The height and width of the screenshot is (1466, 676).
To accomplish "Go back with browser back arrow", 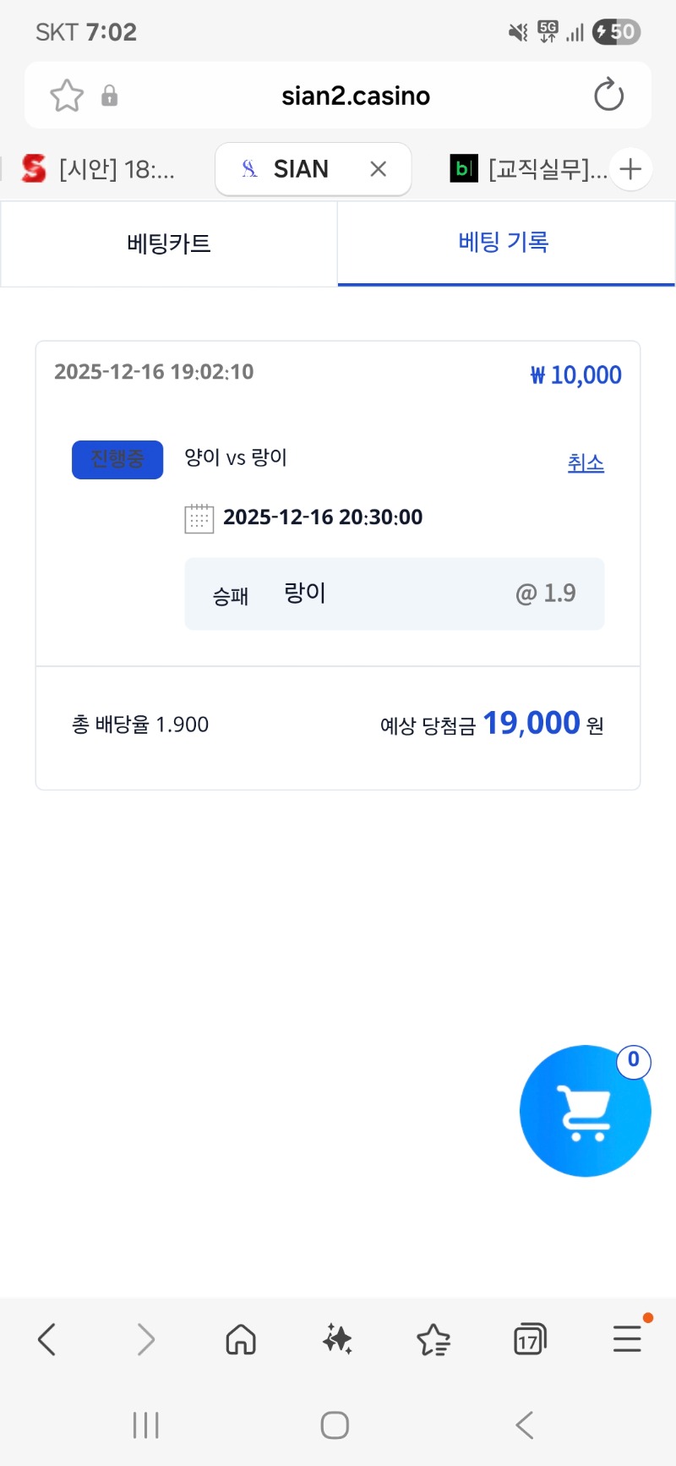I will (47, 1339).
